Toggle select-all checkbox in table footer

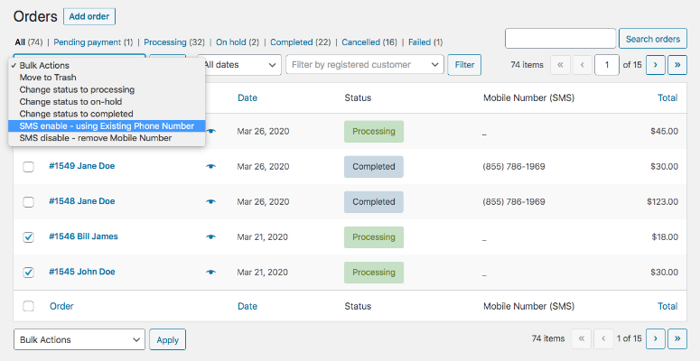point(29,306)
